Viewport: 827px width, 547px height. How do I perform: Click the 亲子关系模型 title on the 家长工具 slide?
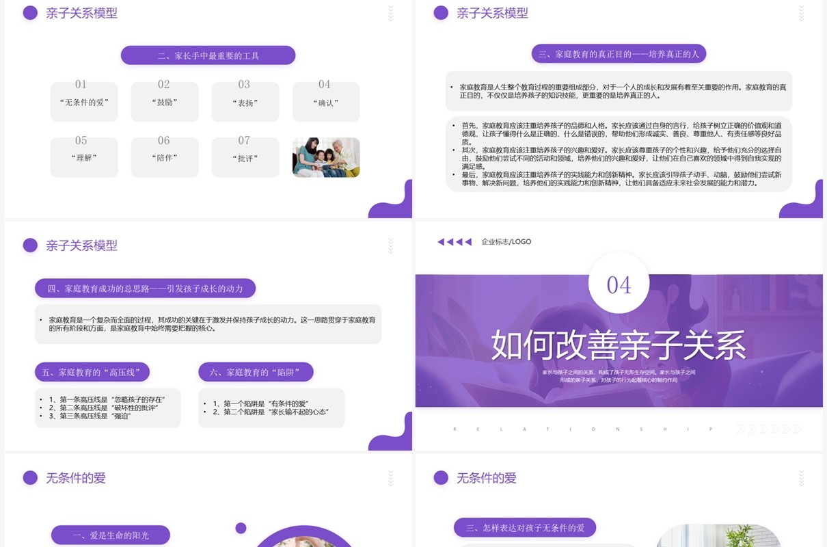tap(82, 13)
